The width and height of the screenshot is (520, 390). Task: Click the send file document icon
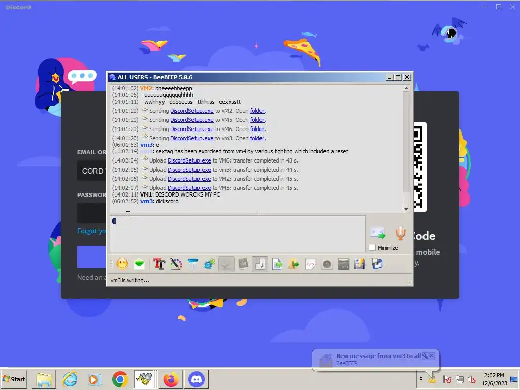tap(277, 264)
